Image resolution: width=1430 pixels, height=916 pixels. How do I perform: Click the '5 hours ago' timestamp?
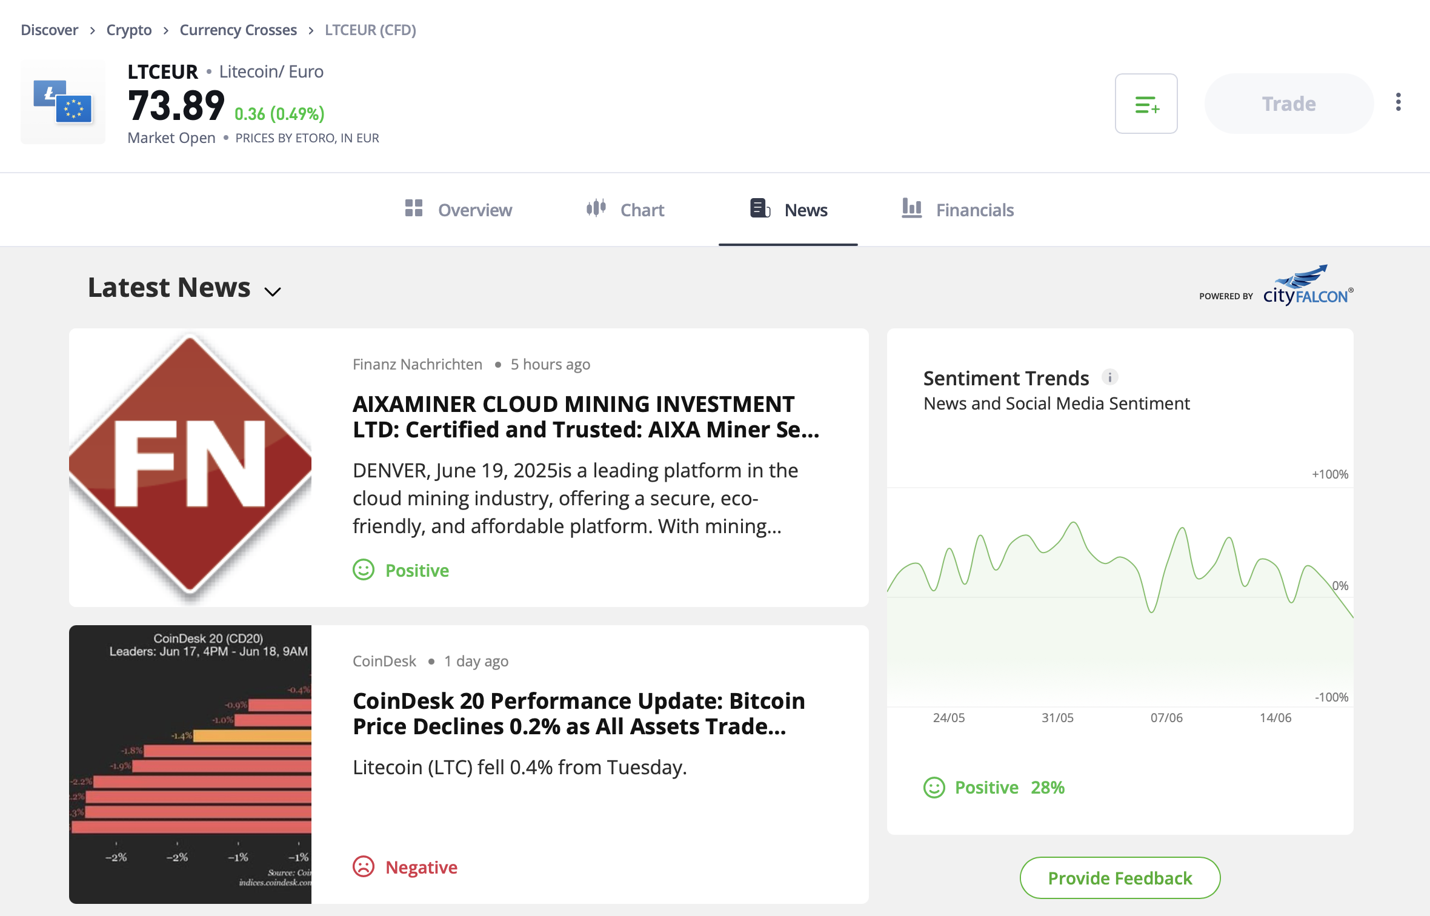click(x=550, y=364)
